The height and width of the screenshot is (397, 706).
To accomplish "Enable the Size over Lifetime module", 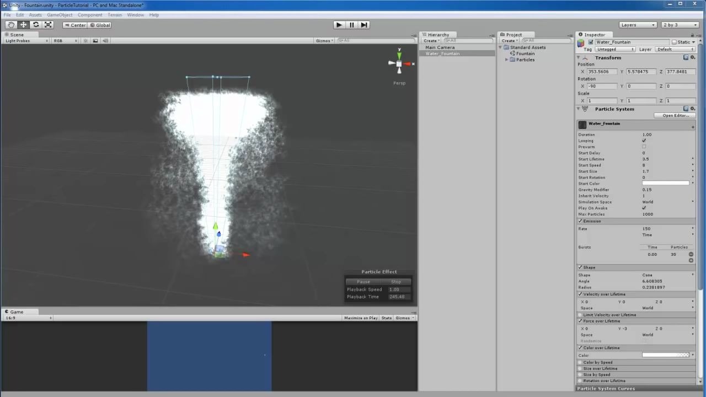I will (x=580, y=368).
